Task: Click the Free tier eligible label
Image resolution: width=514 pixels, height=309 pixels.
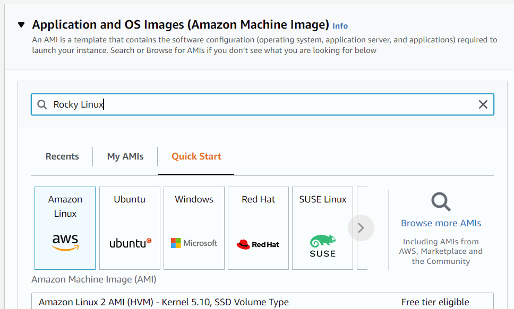Action: pyautogui.click(x=435, y=302)
